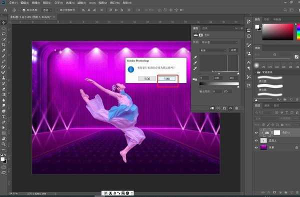The width and height of the screenshot is (300, 197).
Task: Hide the Levels adjustment layer
Action: [x=256, y=133]
